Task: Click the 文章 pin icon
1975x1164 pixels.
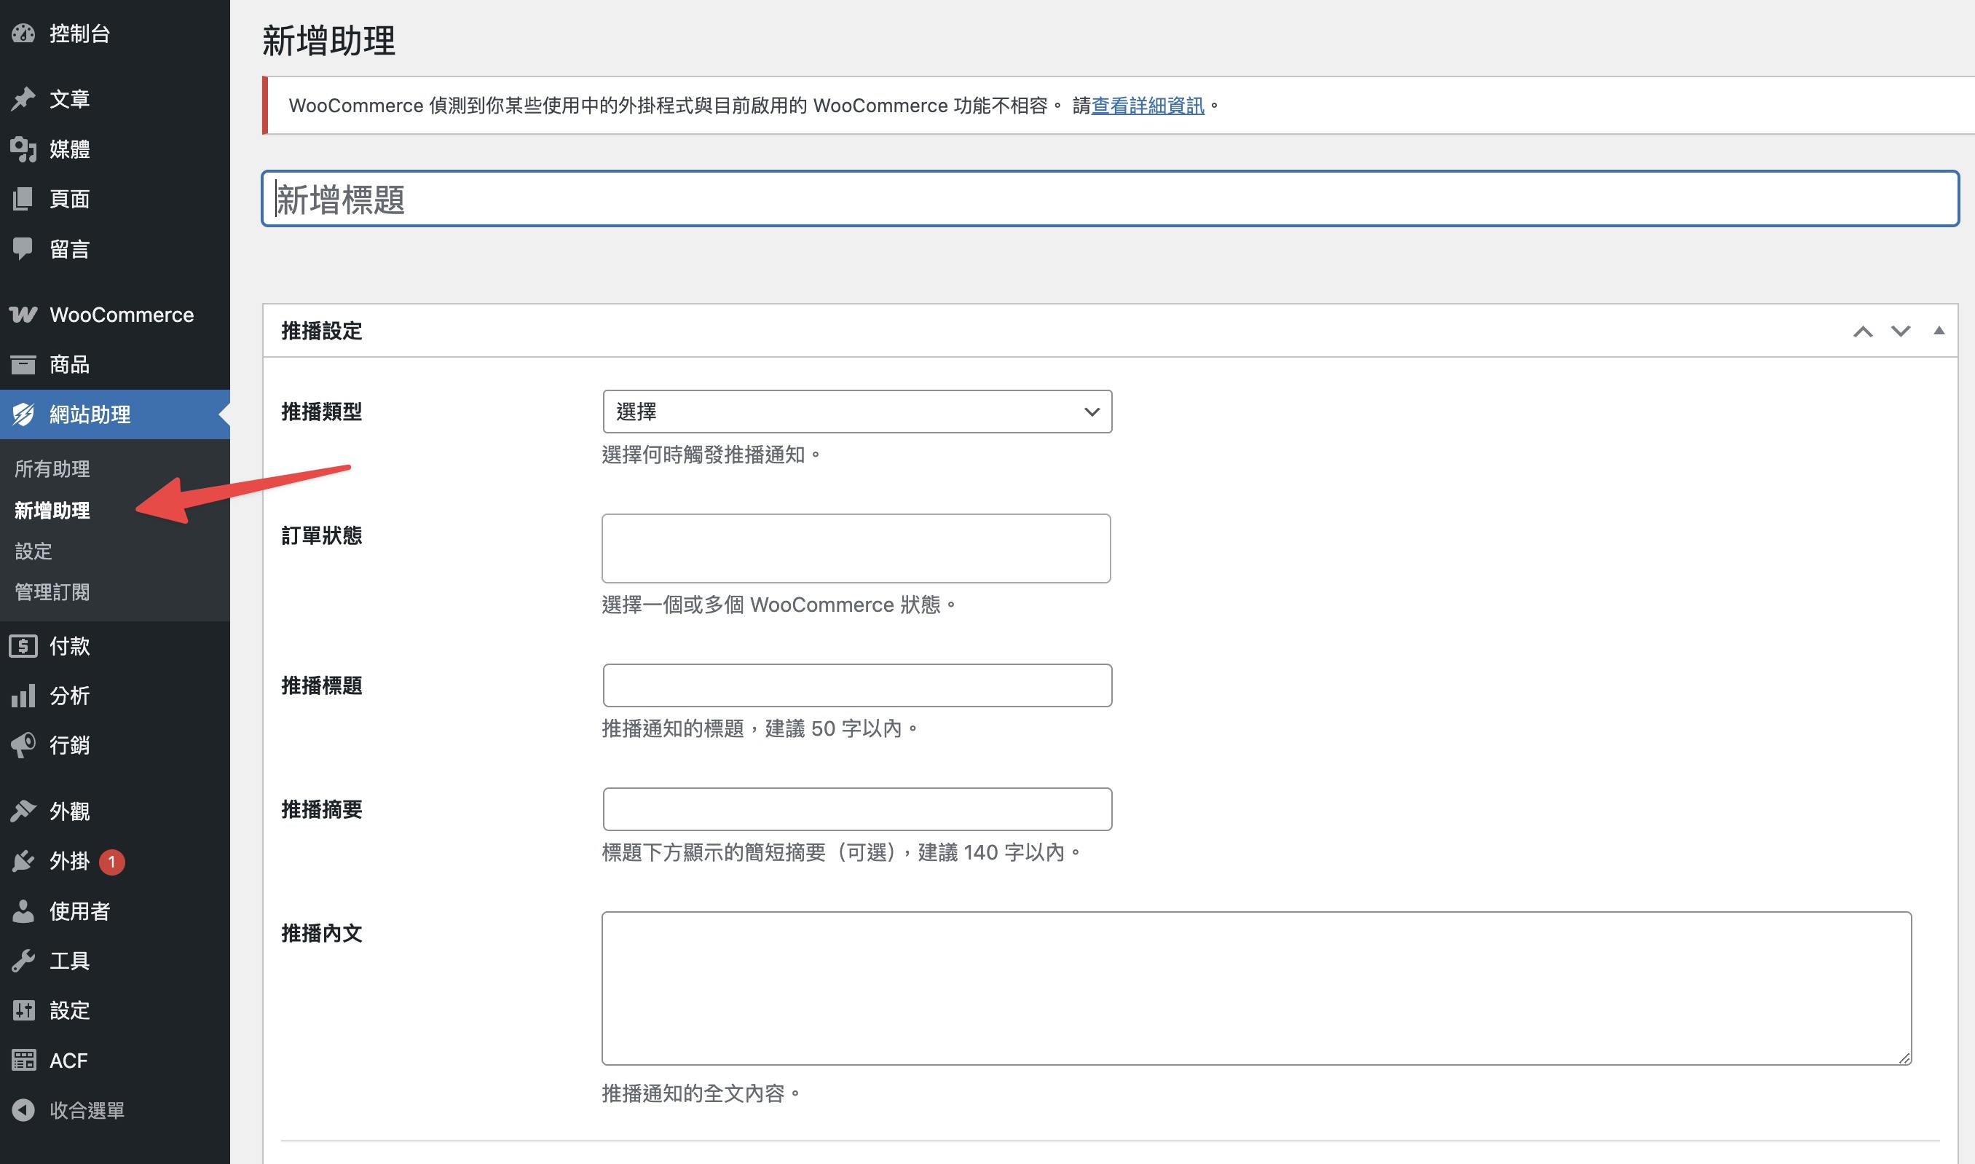Action: click(x=23, y=99)
